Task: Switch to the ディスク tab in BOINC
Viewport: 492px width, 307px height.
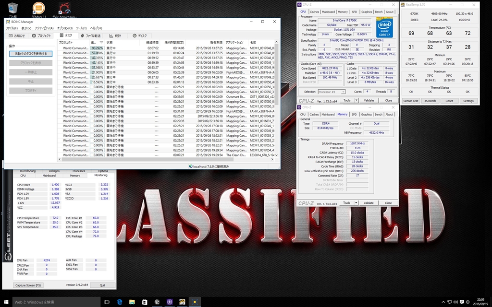Action: 140,35
